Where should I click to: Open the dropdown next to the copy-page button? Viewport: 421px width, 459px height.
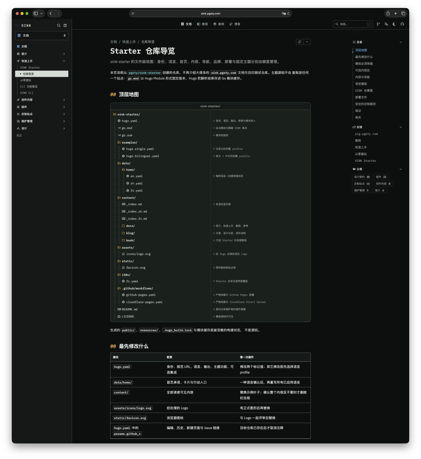tap(307, 42)
